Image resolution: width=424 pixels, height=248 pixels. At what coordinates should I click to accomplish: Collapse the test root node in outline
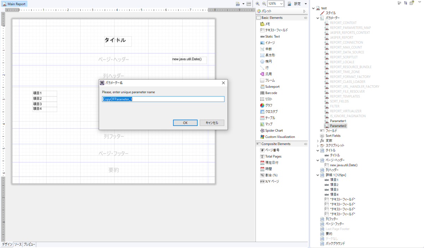[313, 8]
